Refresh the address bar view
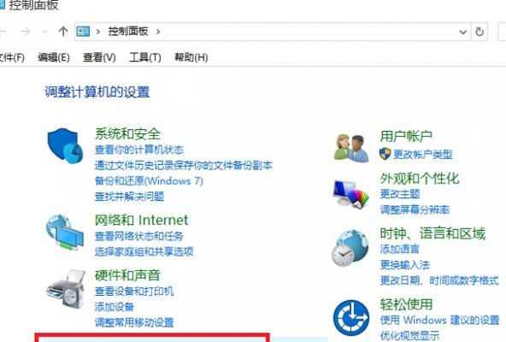This screenshot has width=506, height=342. [x=480, y=32]
